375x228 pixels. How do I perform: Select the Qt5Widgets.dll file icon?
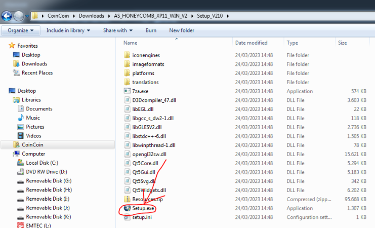pyautogui.click(x=127, y=190)
